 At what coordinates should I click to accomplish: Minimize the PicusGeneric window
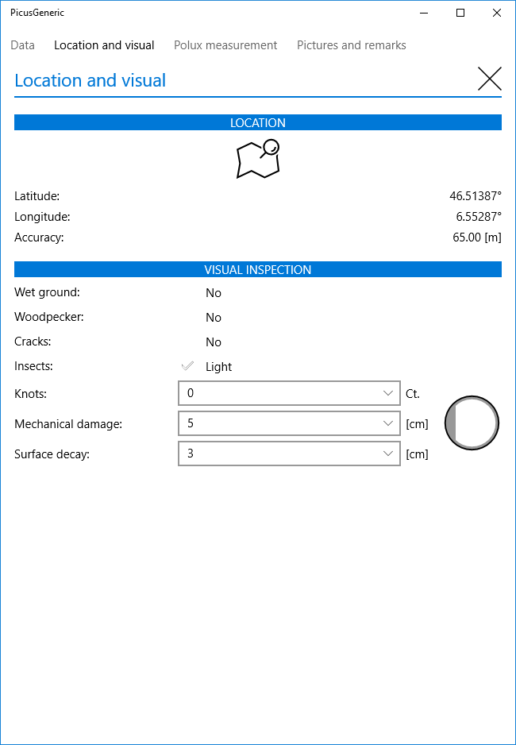[x=423, y=13]
